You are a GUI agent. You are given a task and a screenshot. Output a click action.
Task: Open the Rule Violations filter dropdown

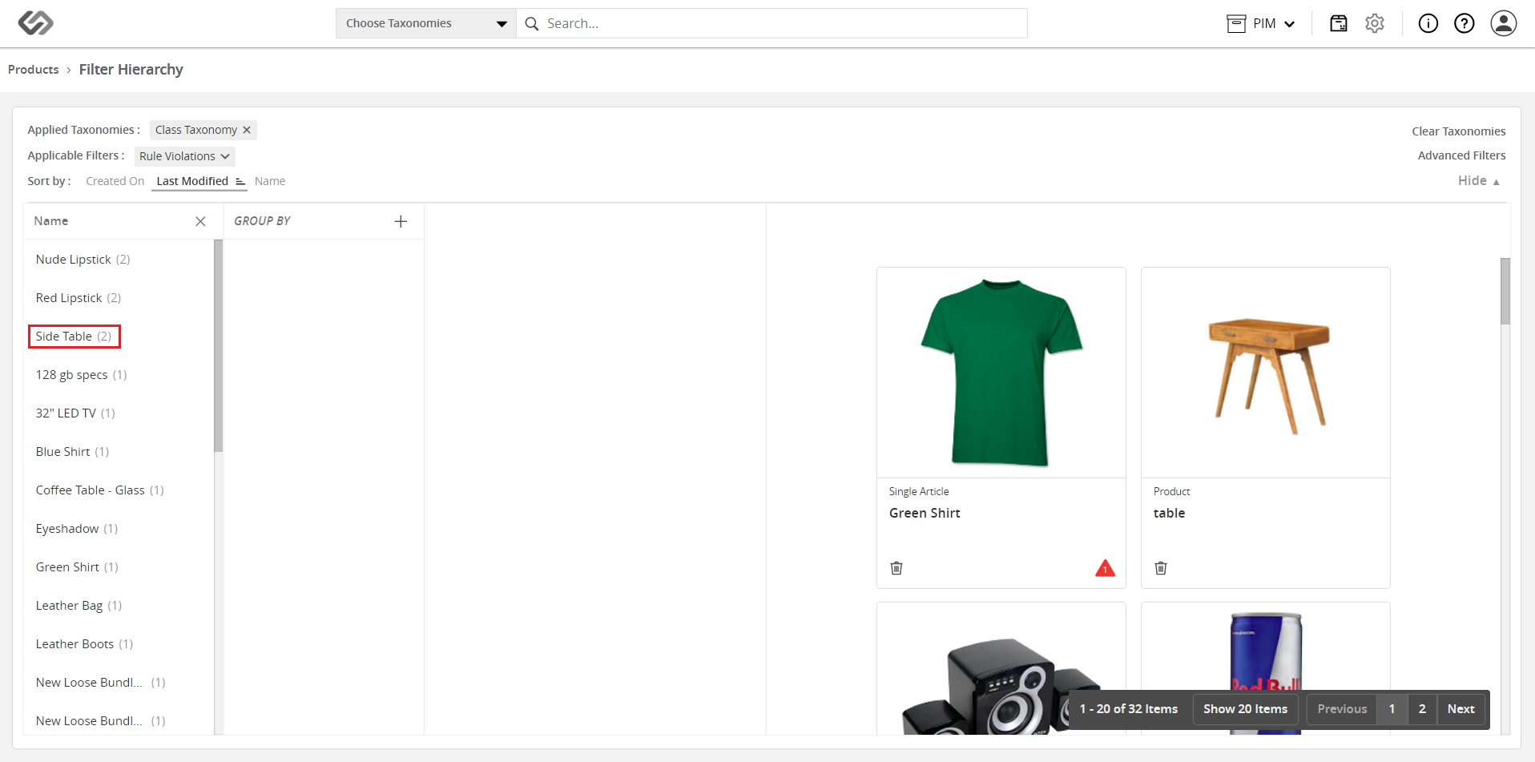click(184, 156)
